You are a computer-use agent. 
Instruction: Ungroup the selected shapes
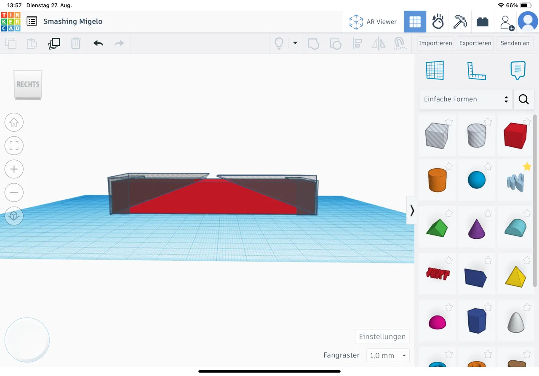(x=335, y=43)
